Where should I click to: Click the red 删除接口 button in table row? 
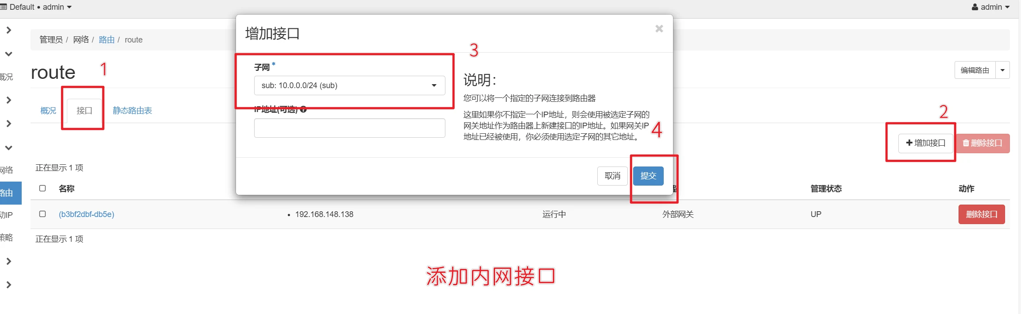pyautogui.click(x=981, y=214)
